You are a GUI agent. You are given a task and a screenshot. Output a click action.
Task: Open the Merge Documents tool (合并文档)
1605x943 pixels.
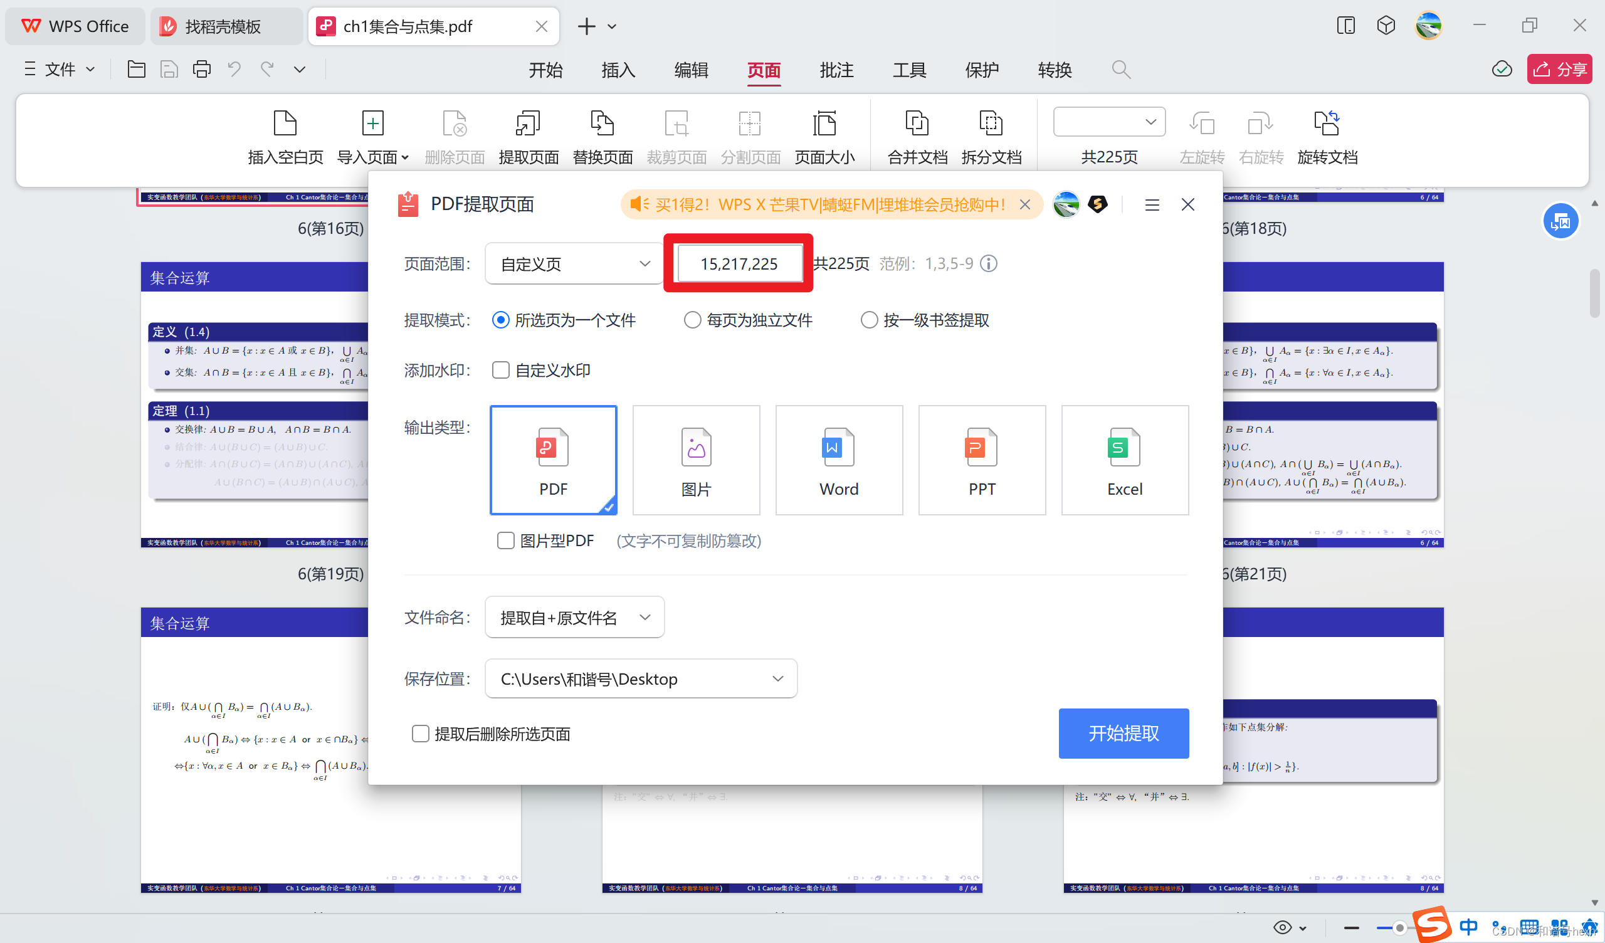pos(917,123)
